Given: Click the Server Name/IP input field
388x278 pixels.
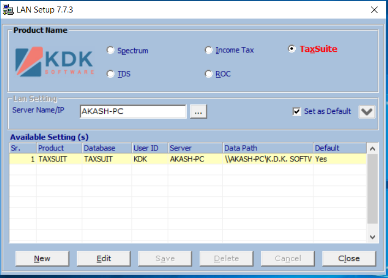Looking at the screenshot, I should pyautogui.click(x=133, y=111).
